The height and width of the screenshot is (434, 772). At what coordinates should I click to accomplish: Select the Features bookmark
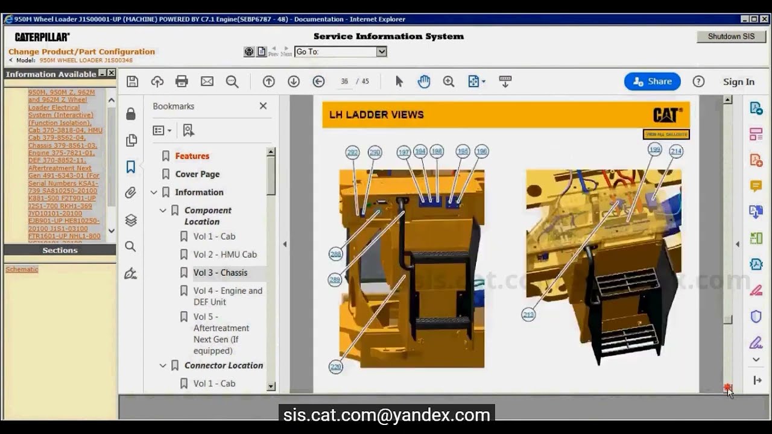pos(192,156)
